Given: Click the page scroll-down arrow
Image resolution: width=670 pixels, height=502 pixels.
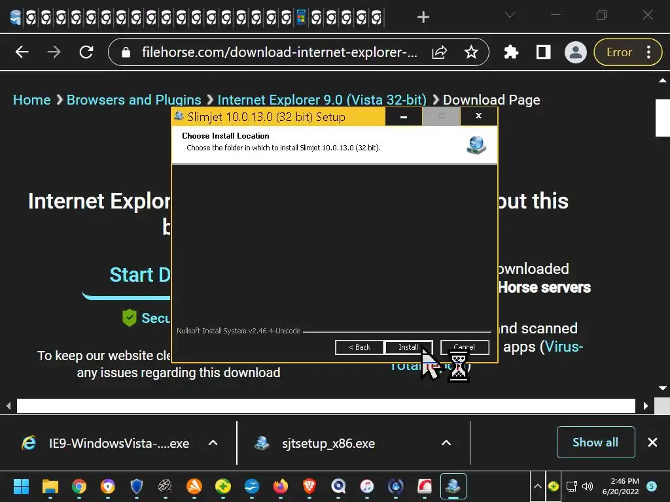Looking at the screenshot, I should [x=662, y=388].
